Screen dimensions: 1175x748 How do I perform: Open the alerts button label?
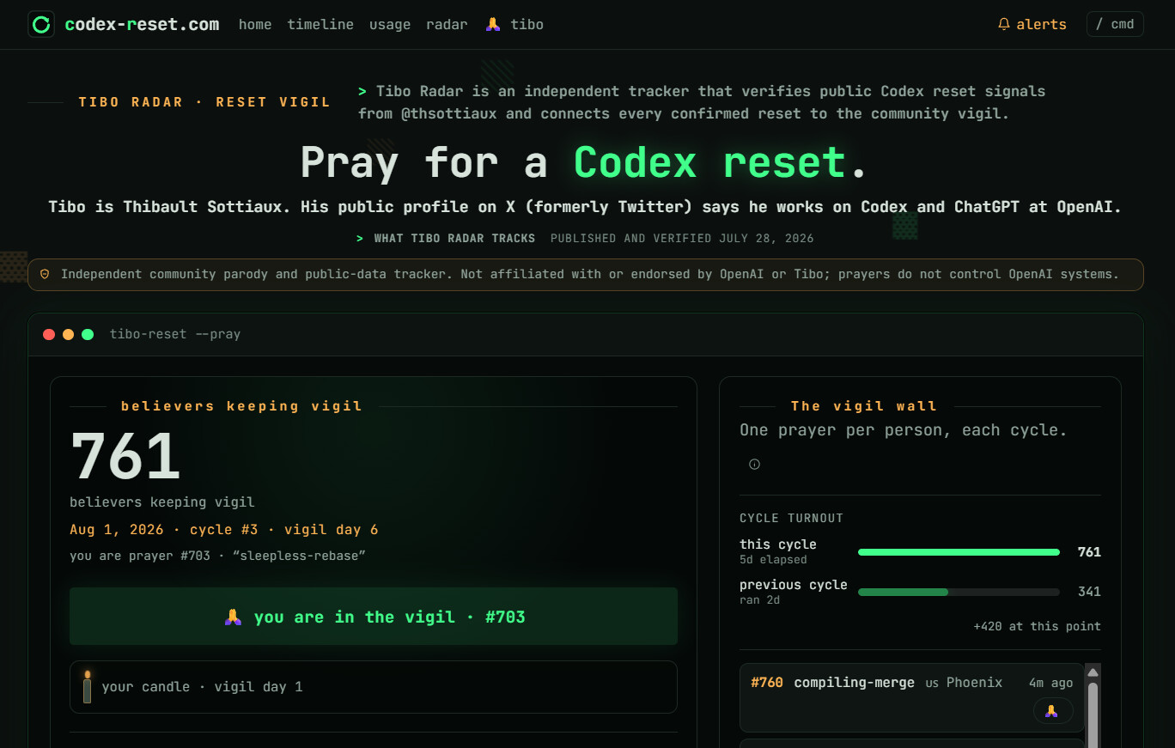[1041, 24]
